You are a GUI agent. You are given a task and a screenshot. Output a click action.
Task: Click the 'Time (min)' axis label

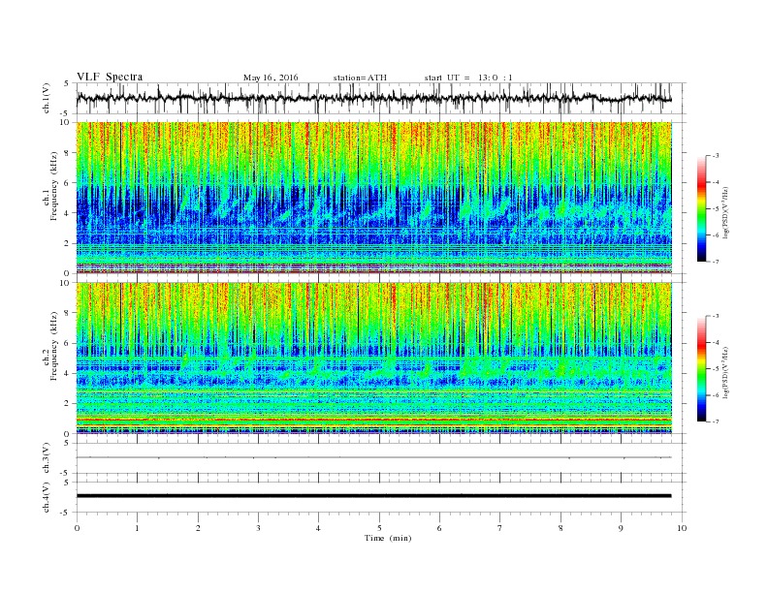(388, 538)
